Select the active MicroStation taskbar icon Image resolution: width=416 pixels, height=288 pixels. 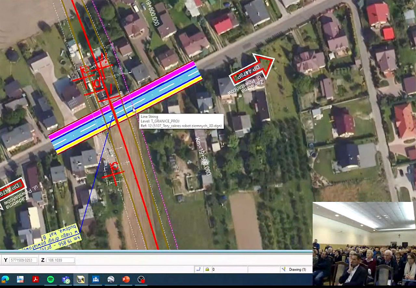pos(81,280)
